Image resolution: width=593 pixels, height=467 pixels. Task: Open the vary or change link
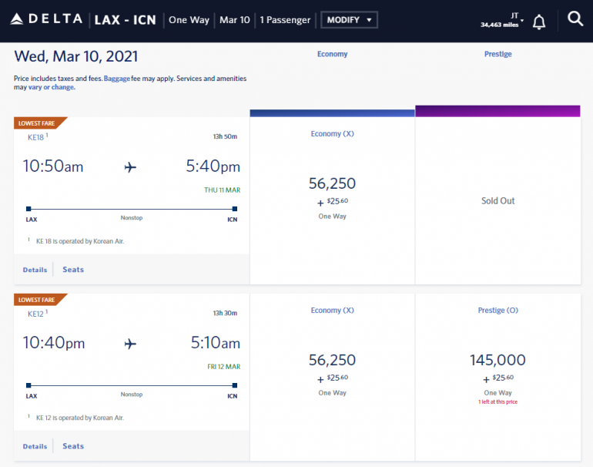coord(52,87)
